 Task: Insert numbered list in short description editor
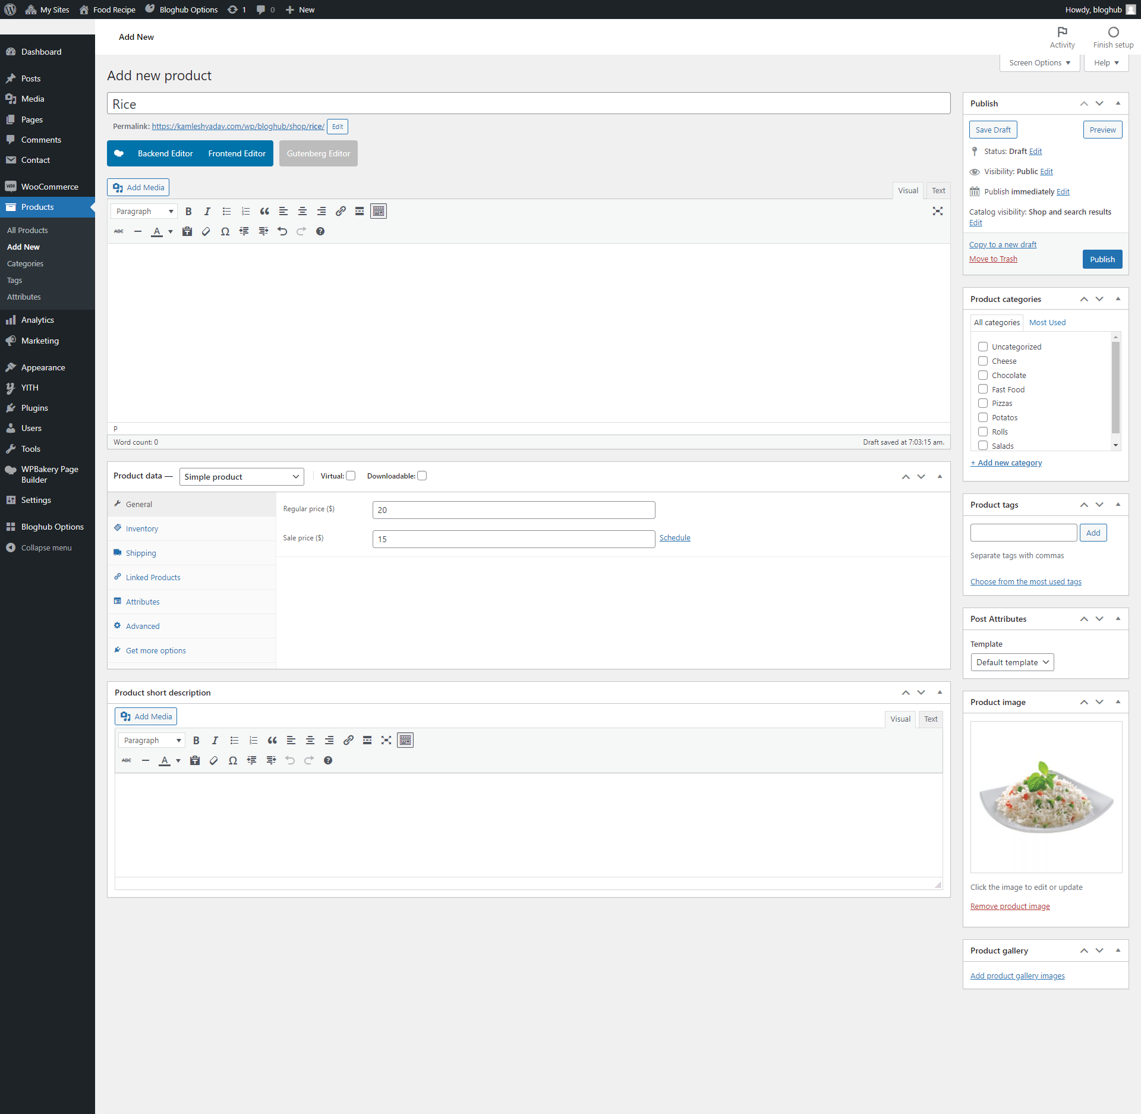(x=253, y=740)
